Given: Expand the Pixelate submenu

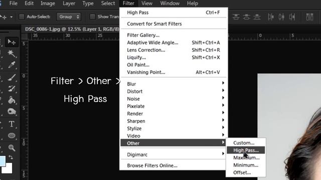Looking at the screenshot, I should 174,106.
